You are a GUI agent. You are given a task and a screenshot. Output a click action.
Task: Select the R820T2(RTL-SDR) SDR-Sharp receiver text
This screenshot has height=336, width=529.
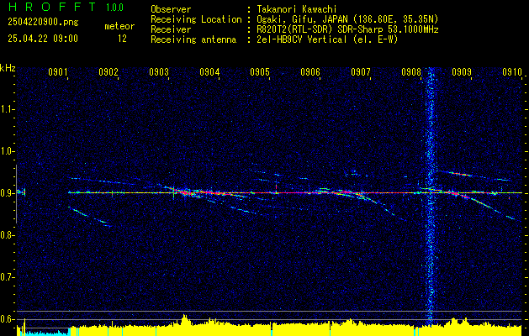click(x=346, y=29)
